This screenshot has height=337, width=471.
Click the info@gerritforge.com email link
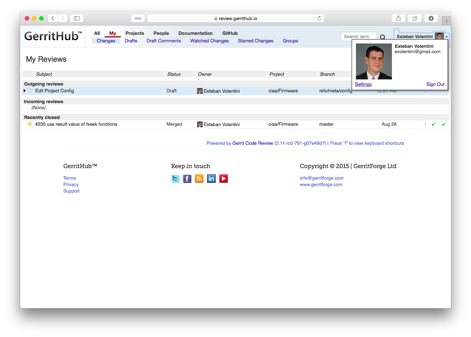[322, 178]
